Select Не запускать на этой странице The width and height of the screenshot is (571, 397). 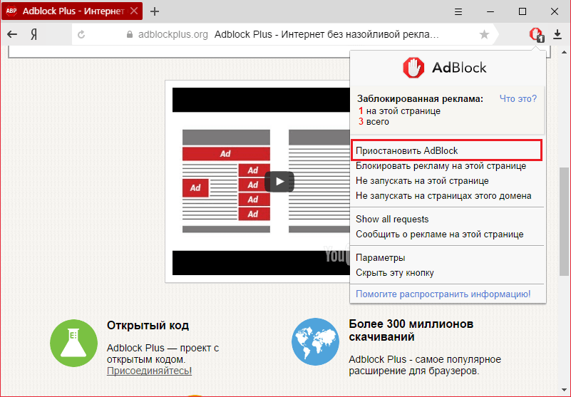412,181
